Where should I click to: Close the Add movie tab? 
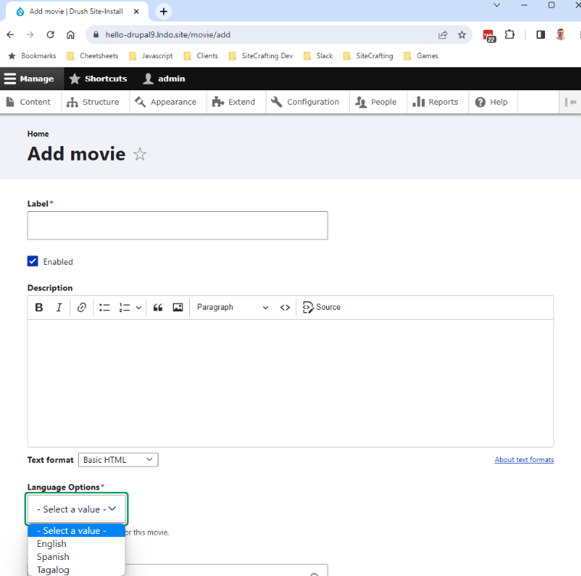(136, 11)
